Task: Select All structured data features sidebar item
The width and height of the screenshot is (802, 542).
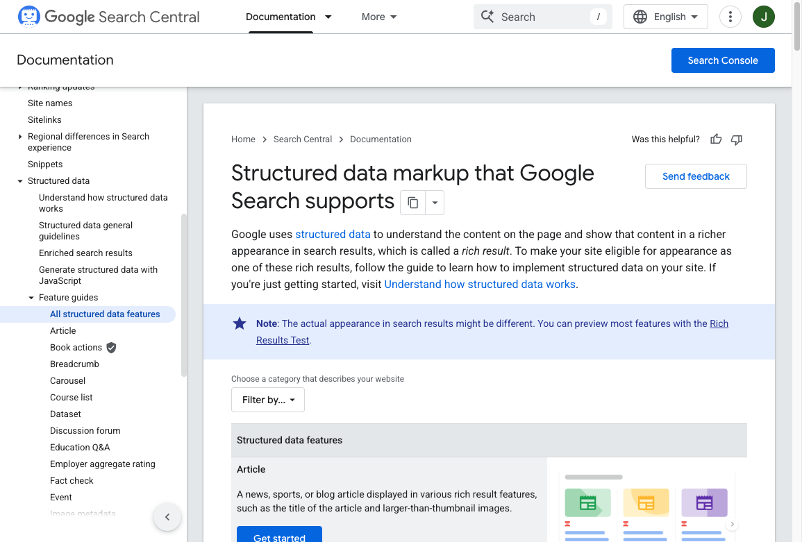Action: pyautogui.click(x=105, y=314)
